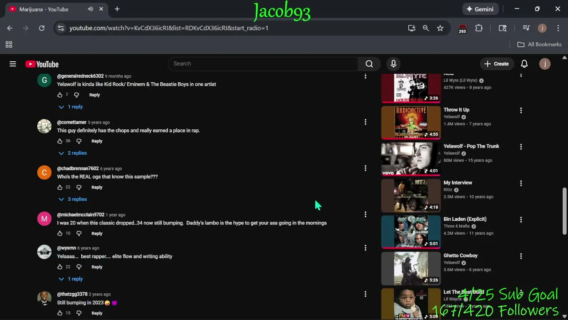Go to the YouTube home logo
568x320 pixels.
(42, 64)
